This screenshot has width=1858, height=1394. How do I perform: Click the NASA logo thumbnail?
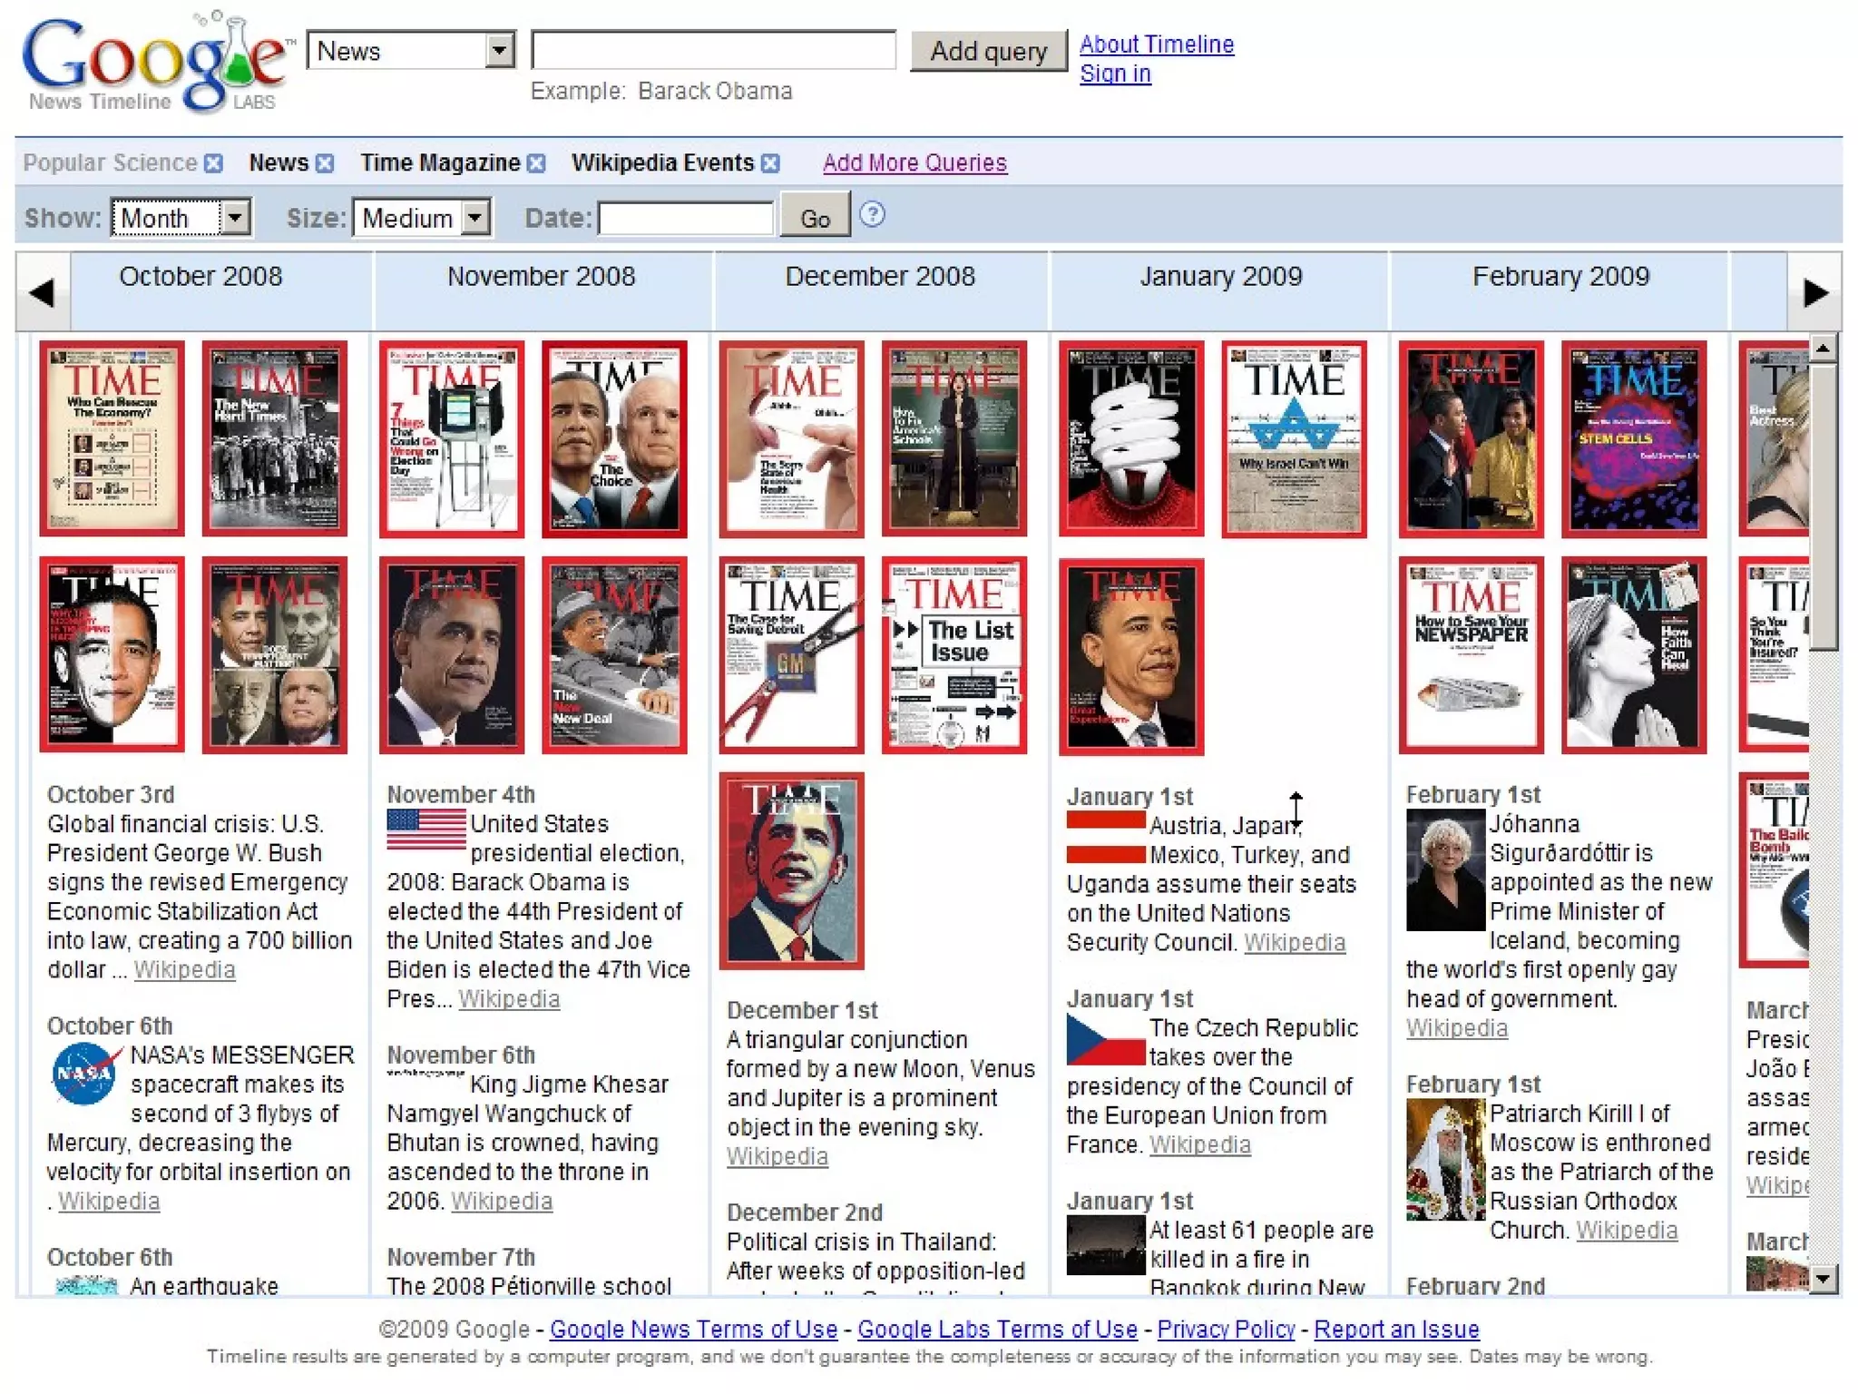[85, 1074]
